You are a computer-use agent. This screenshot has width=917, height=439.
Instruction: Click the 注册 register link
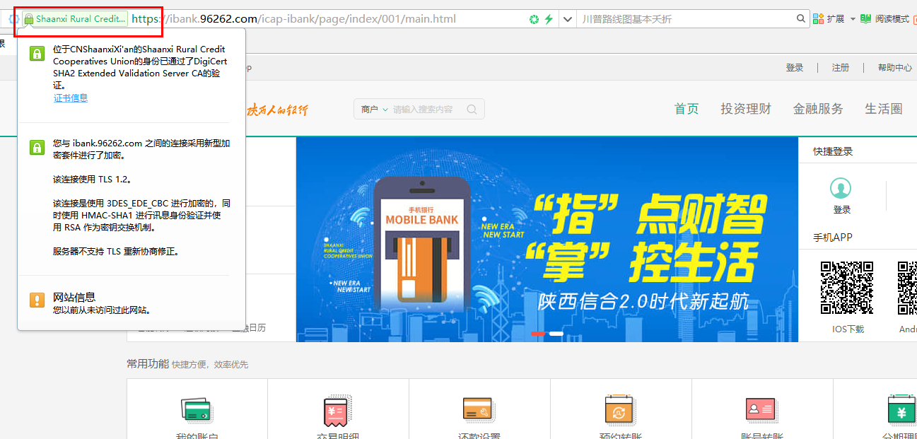click(x=841, y=68)
